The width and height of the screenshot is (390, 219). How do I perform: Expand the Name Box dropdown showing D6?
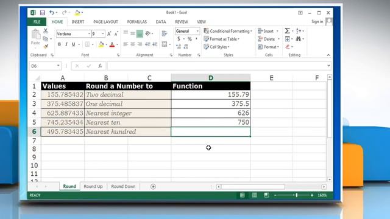tap(58, 66)
